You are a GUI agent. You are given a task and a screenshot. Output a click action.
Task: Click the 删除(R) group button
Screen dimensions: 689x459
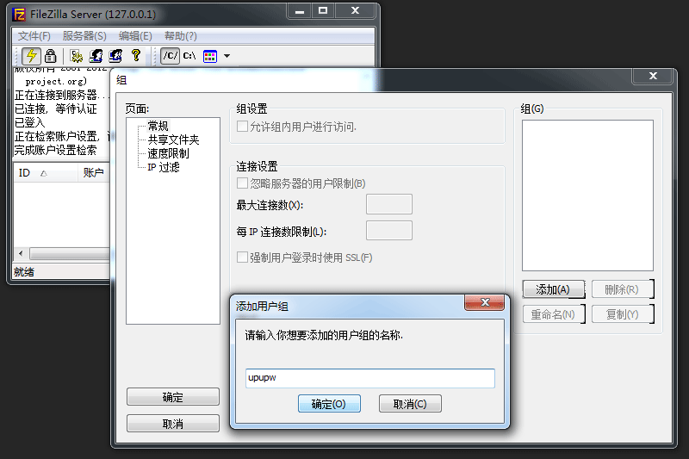tap(622, 289)
